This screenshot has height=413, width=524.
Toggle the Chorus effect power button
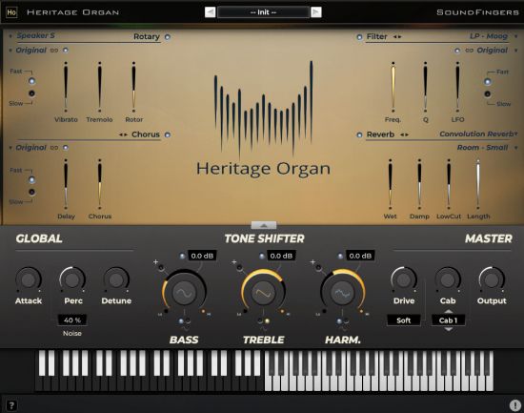tap(168, 134)
